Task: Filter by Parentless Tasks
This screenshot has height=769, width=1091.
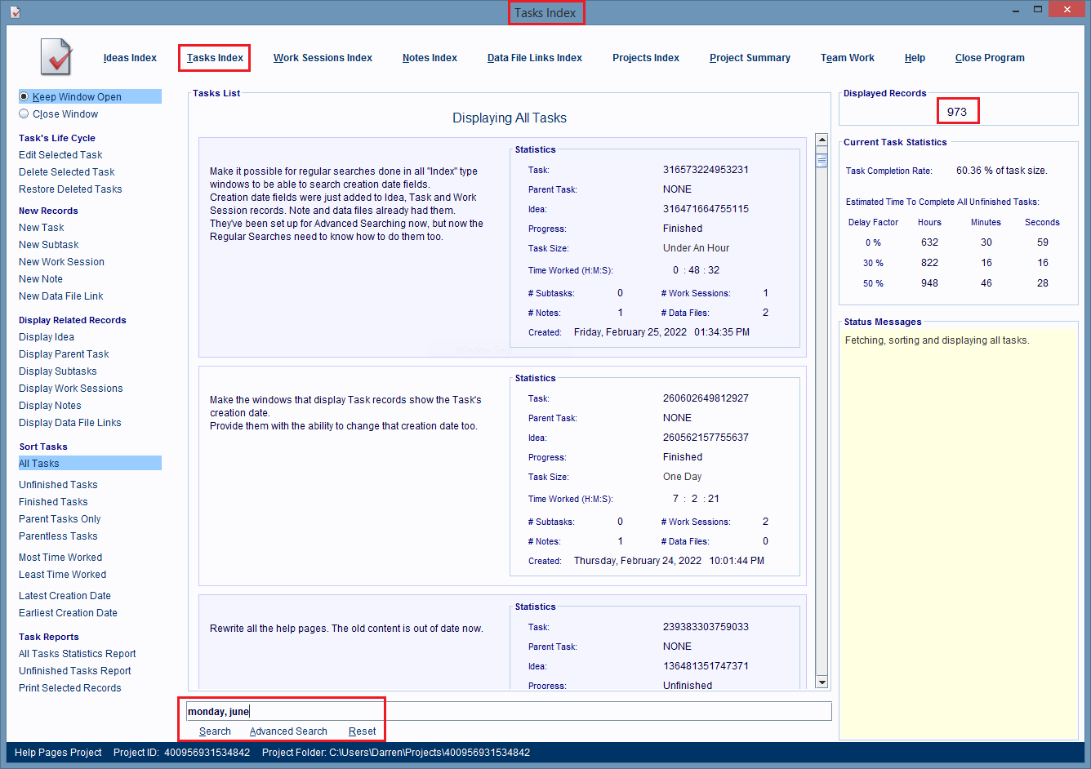Action: pyautogui.click(x=58, y=536)
